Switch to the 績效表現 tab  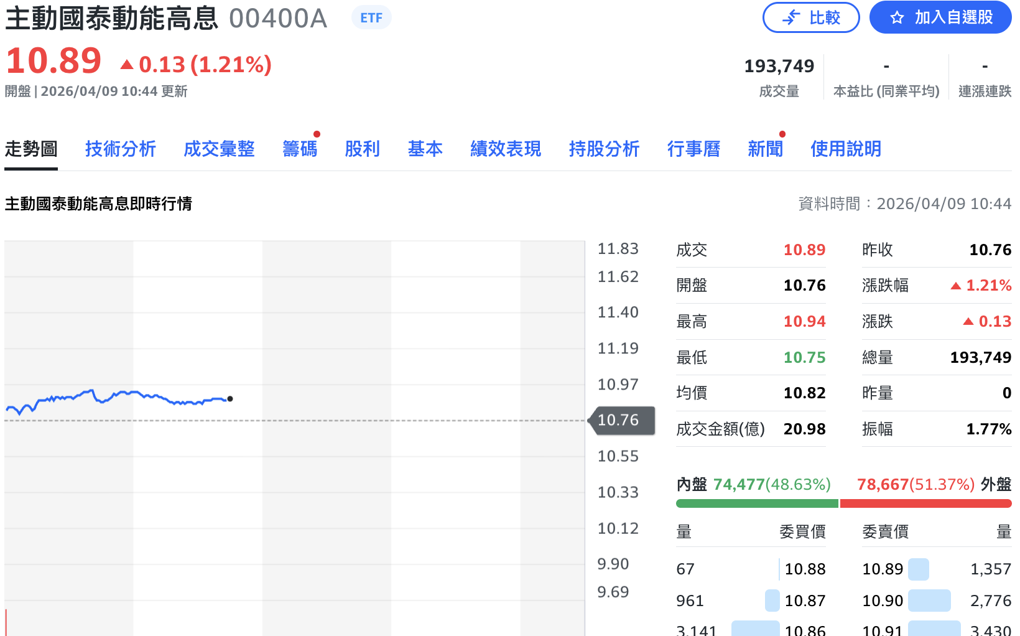tap(506, 149)
